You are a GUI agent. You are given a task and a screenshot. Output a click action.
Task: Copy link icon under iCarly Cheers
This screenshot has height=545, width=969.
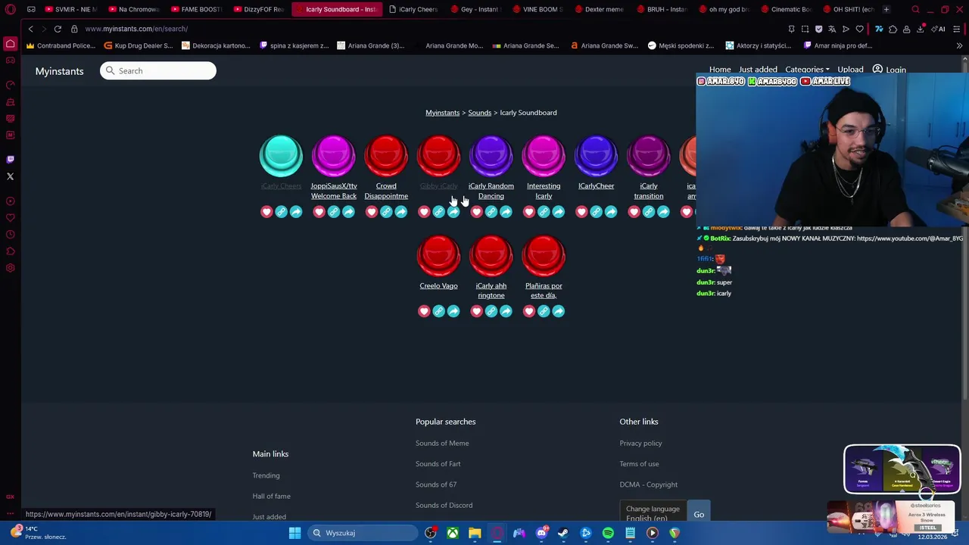pyautogui.click(x=281, y=212)
